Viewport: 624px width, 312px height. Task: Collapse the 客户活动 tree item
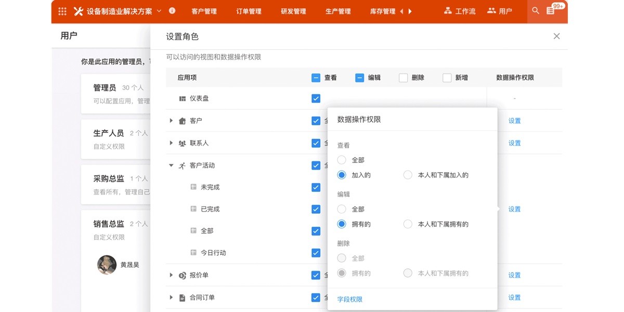[x=171, y=165]
